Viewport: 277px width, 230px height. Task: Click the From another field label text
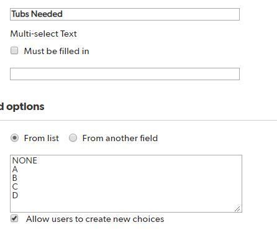coord(120,138)
